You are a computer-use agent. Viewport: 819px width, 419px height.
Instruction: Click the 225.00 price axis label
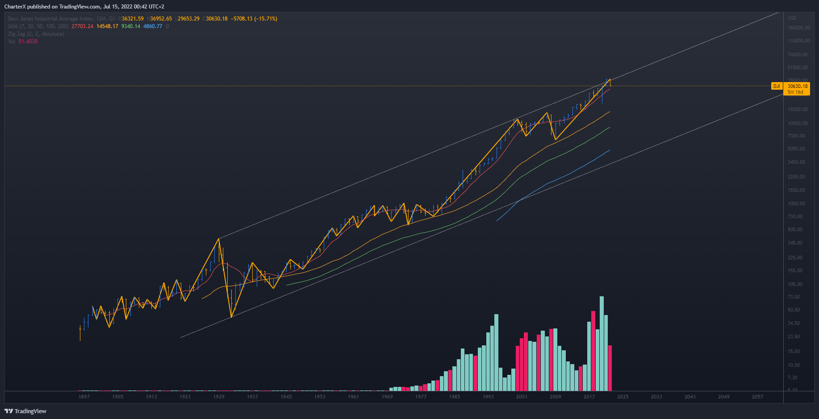tap(795, 257)
